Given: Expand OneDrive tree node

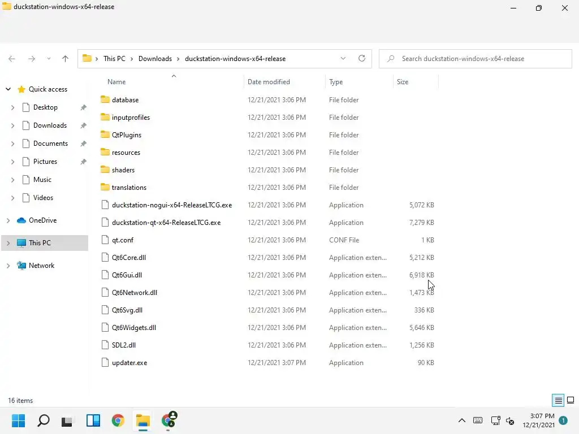Looking at the screenshot, I should [x=8, y=220].
